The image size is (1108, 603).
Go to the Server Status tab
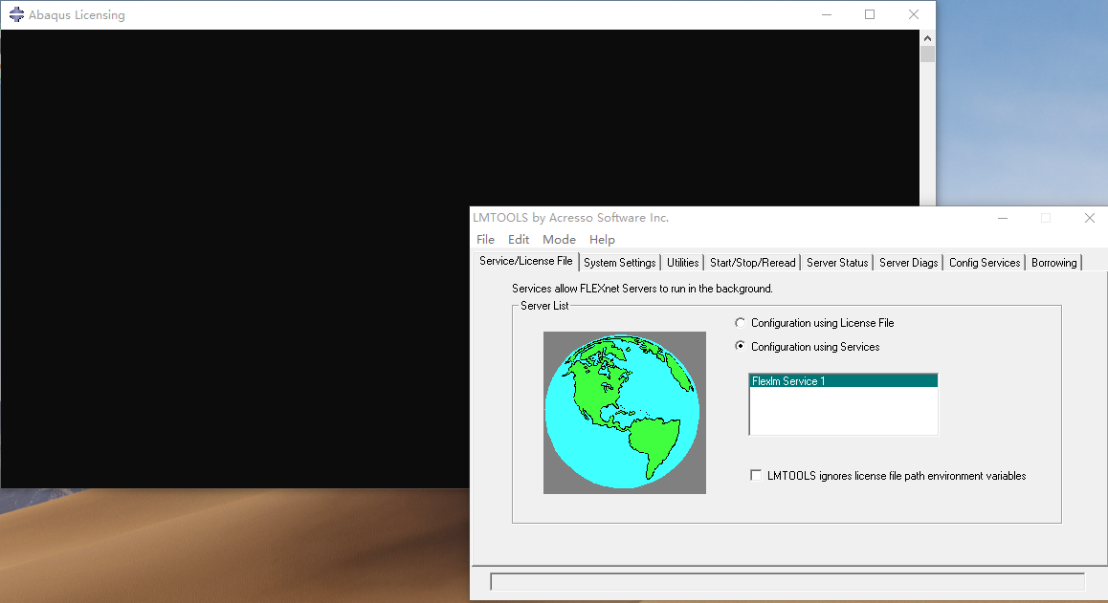click(x=837, y=263)
